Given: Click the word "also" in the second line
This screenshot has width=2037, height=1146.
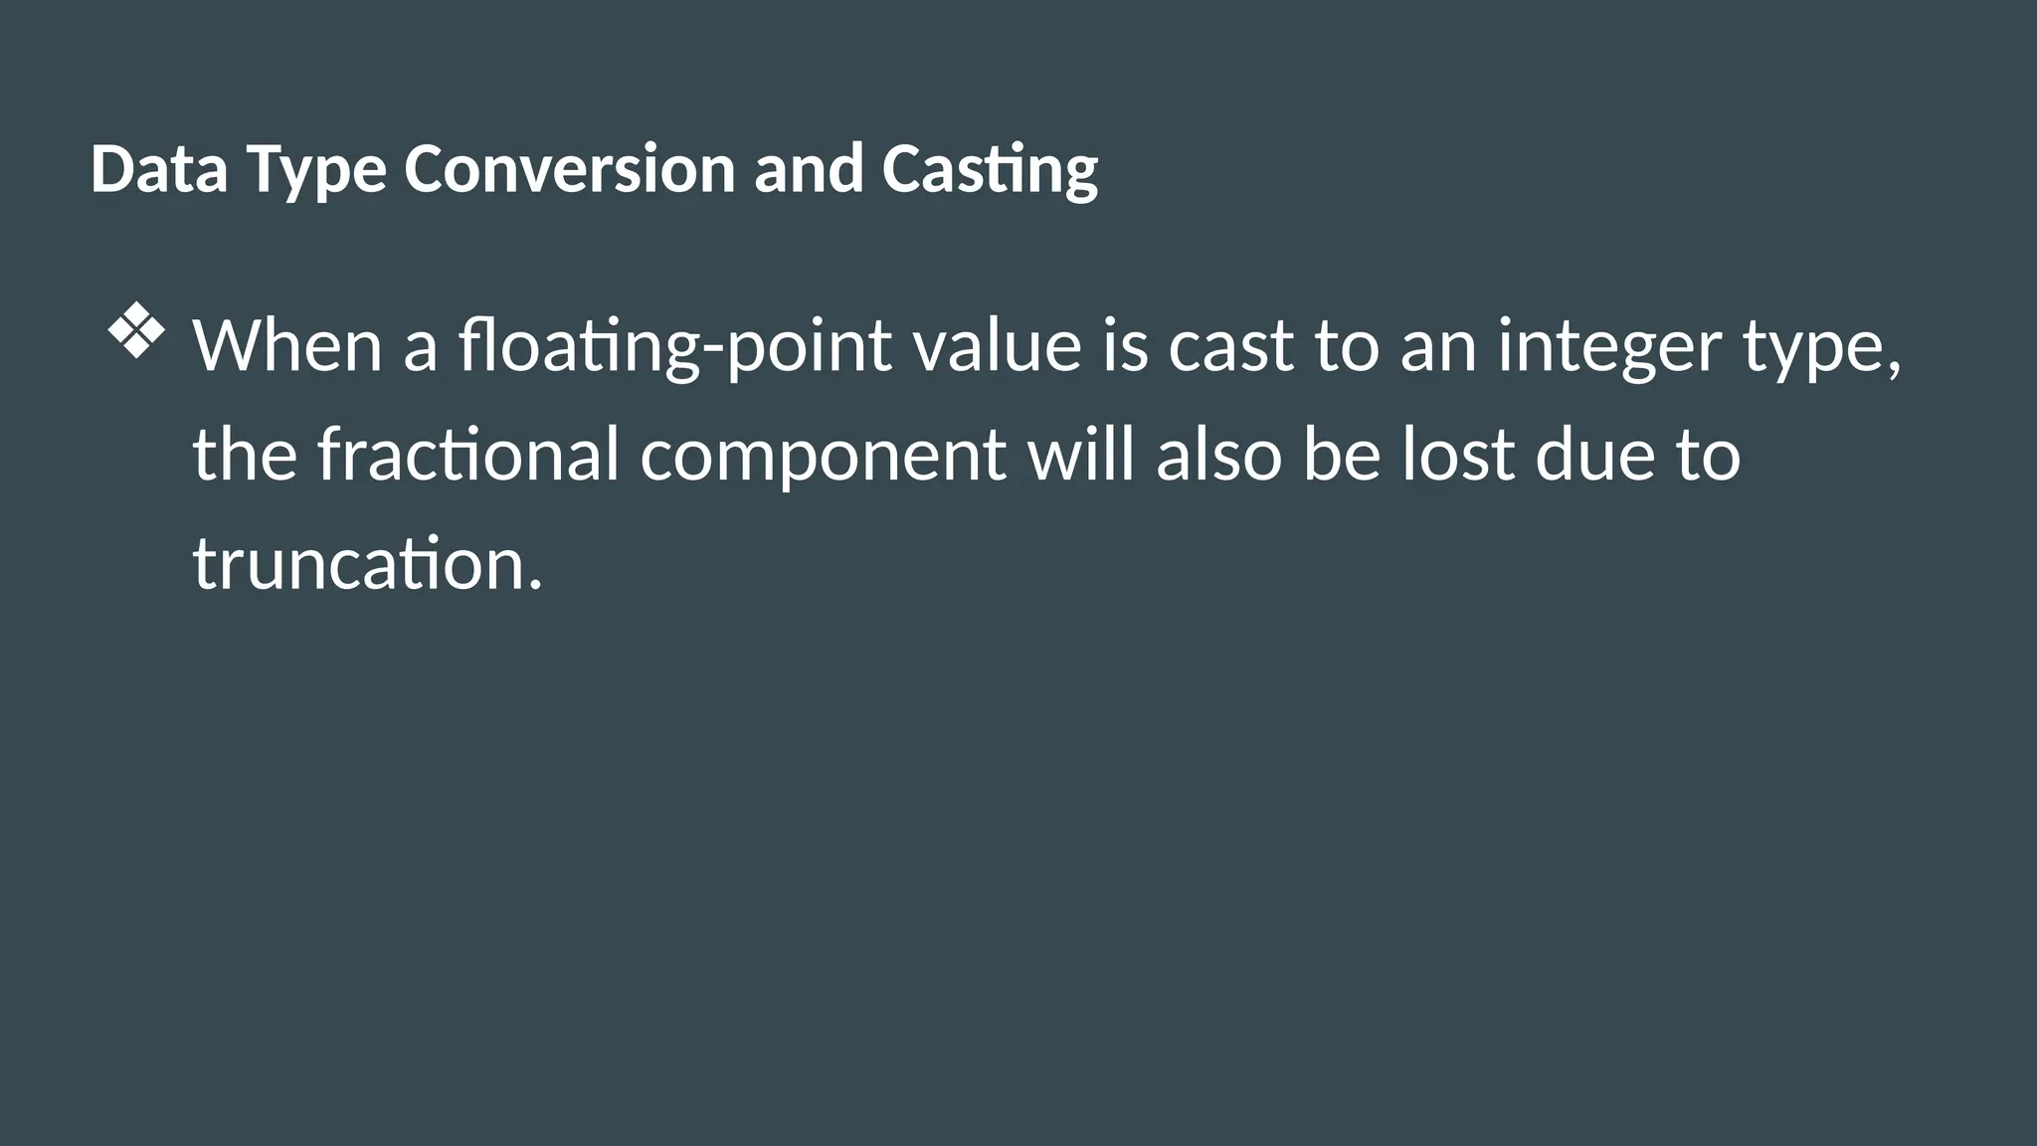Looking at the screenshot, I should (x=1218, y=454).
